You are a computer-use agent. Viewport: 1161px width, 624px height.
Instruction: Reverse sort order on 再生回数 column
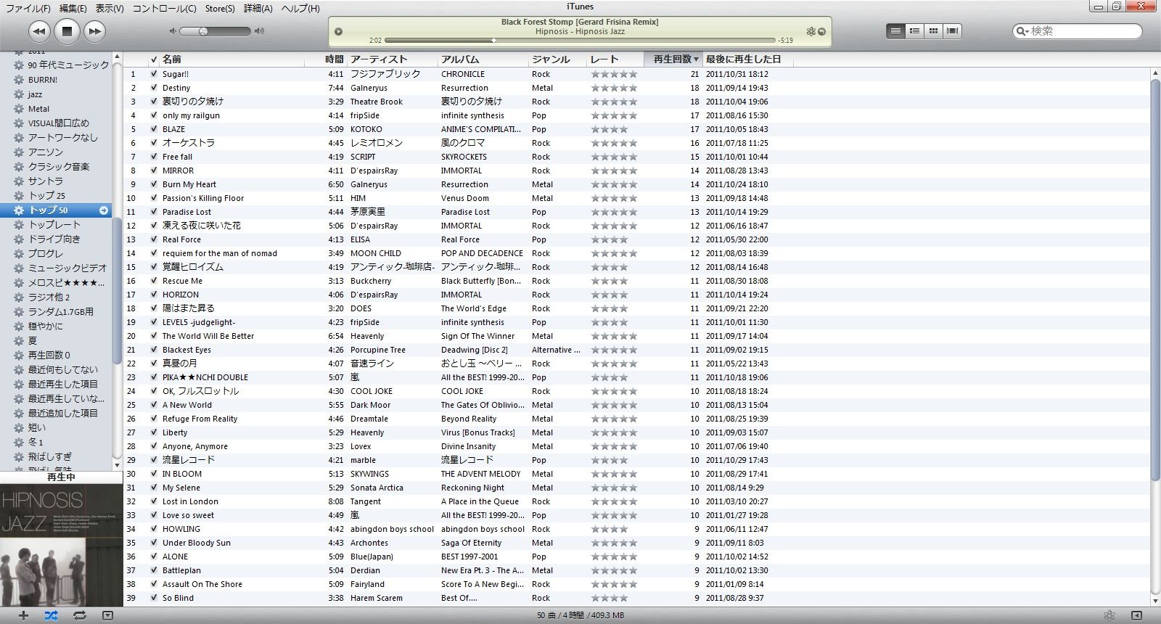(x=673, y=59)
